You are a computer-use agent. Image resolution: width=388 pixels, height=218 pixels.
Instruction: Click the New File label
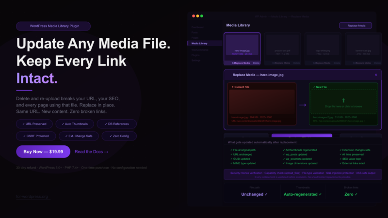coord(320,87)
